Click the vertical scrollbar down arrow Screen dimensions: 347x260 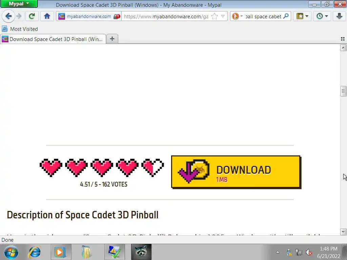(x=343, y=232)
